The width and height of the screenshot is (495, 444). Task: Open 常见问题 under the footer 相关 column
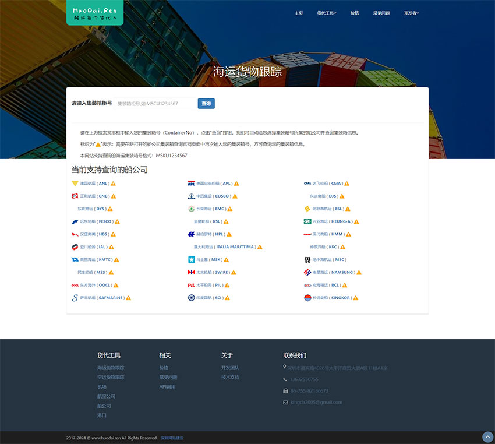click(x=168, y=378)
